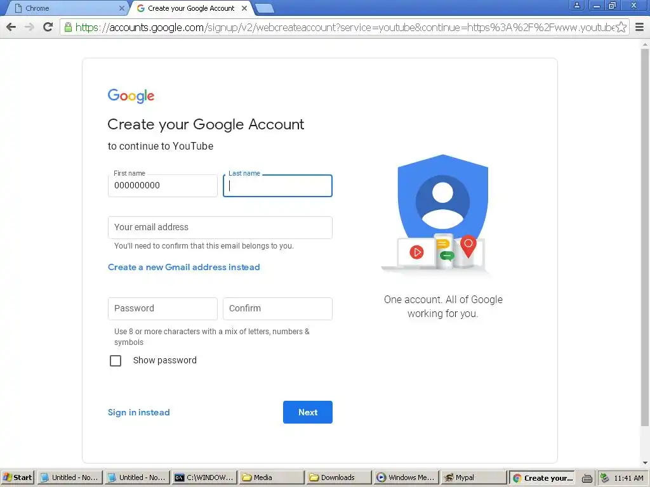This screenshot has width=650, height=487.
Task: Click the Create your... Chrome taskbar item
Action: click(542, 477)
